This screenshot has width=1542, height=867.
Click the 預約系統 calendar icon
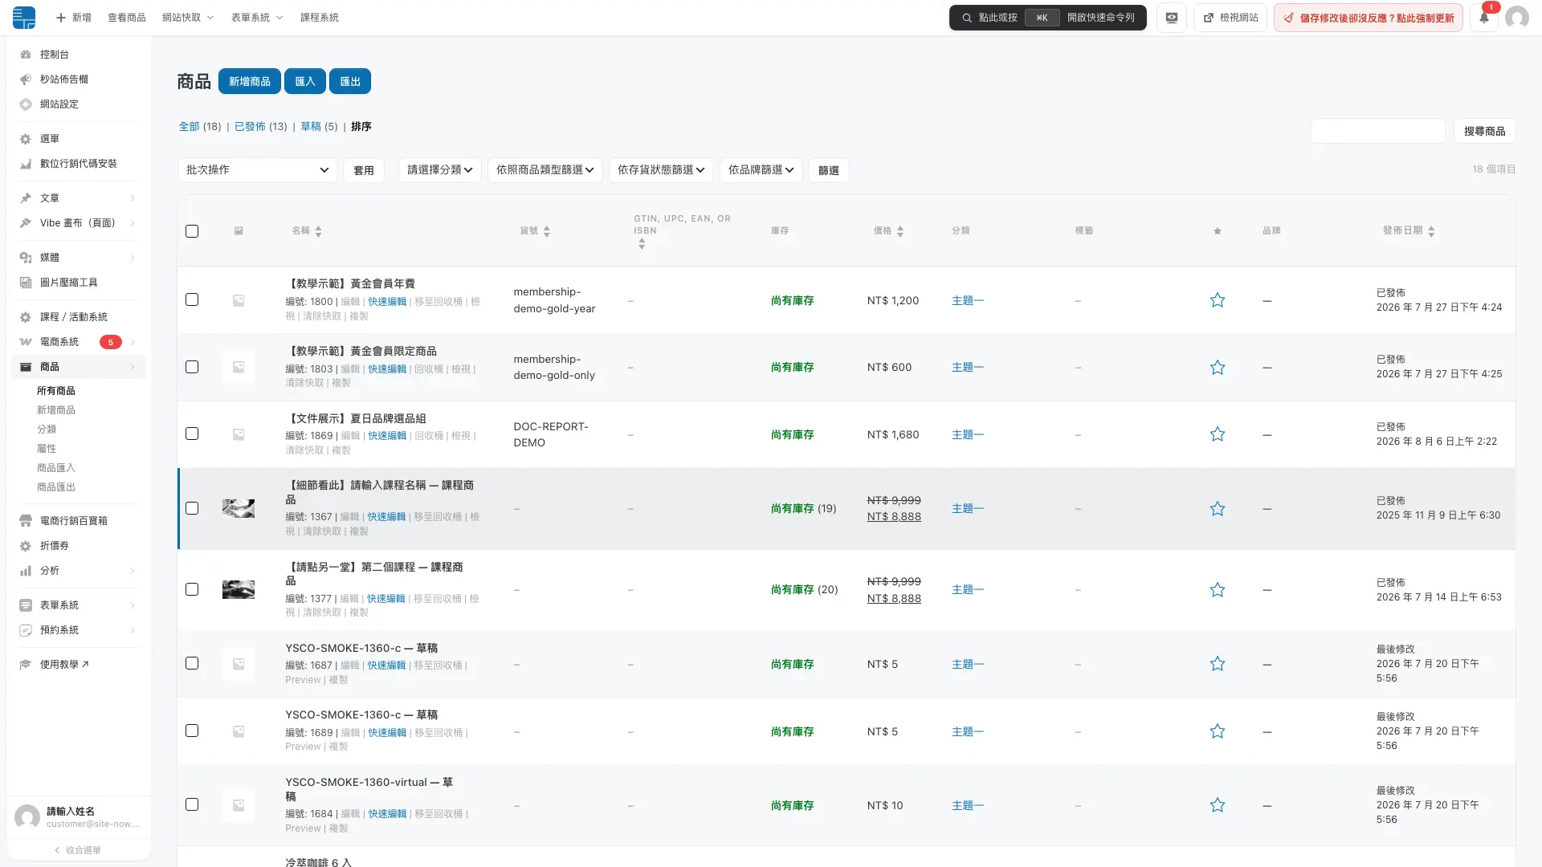click(x=26, y=630)
